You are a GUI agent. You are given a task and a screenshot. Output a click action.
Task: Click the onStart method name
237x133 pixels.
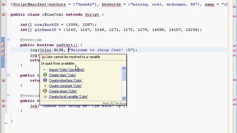tap(64, 45)
